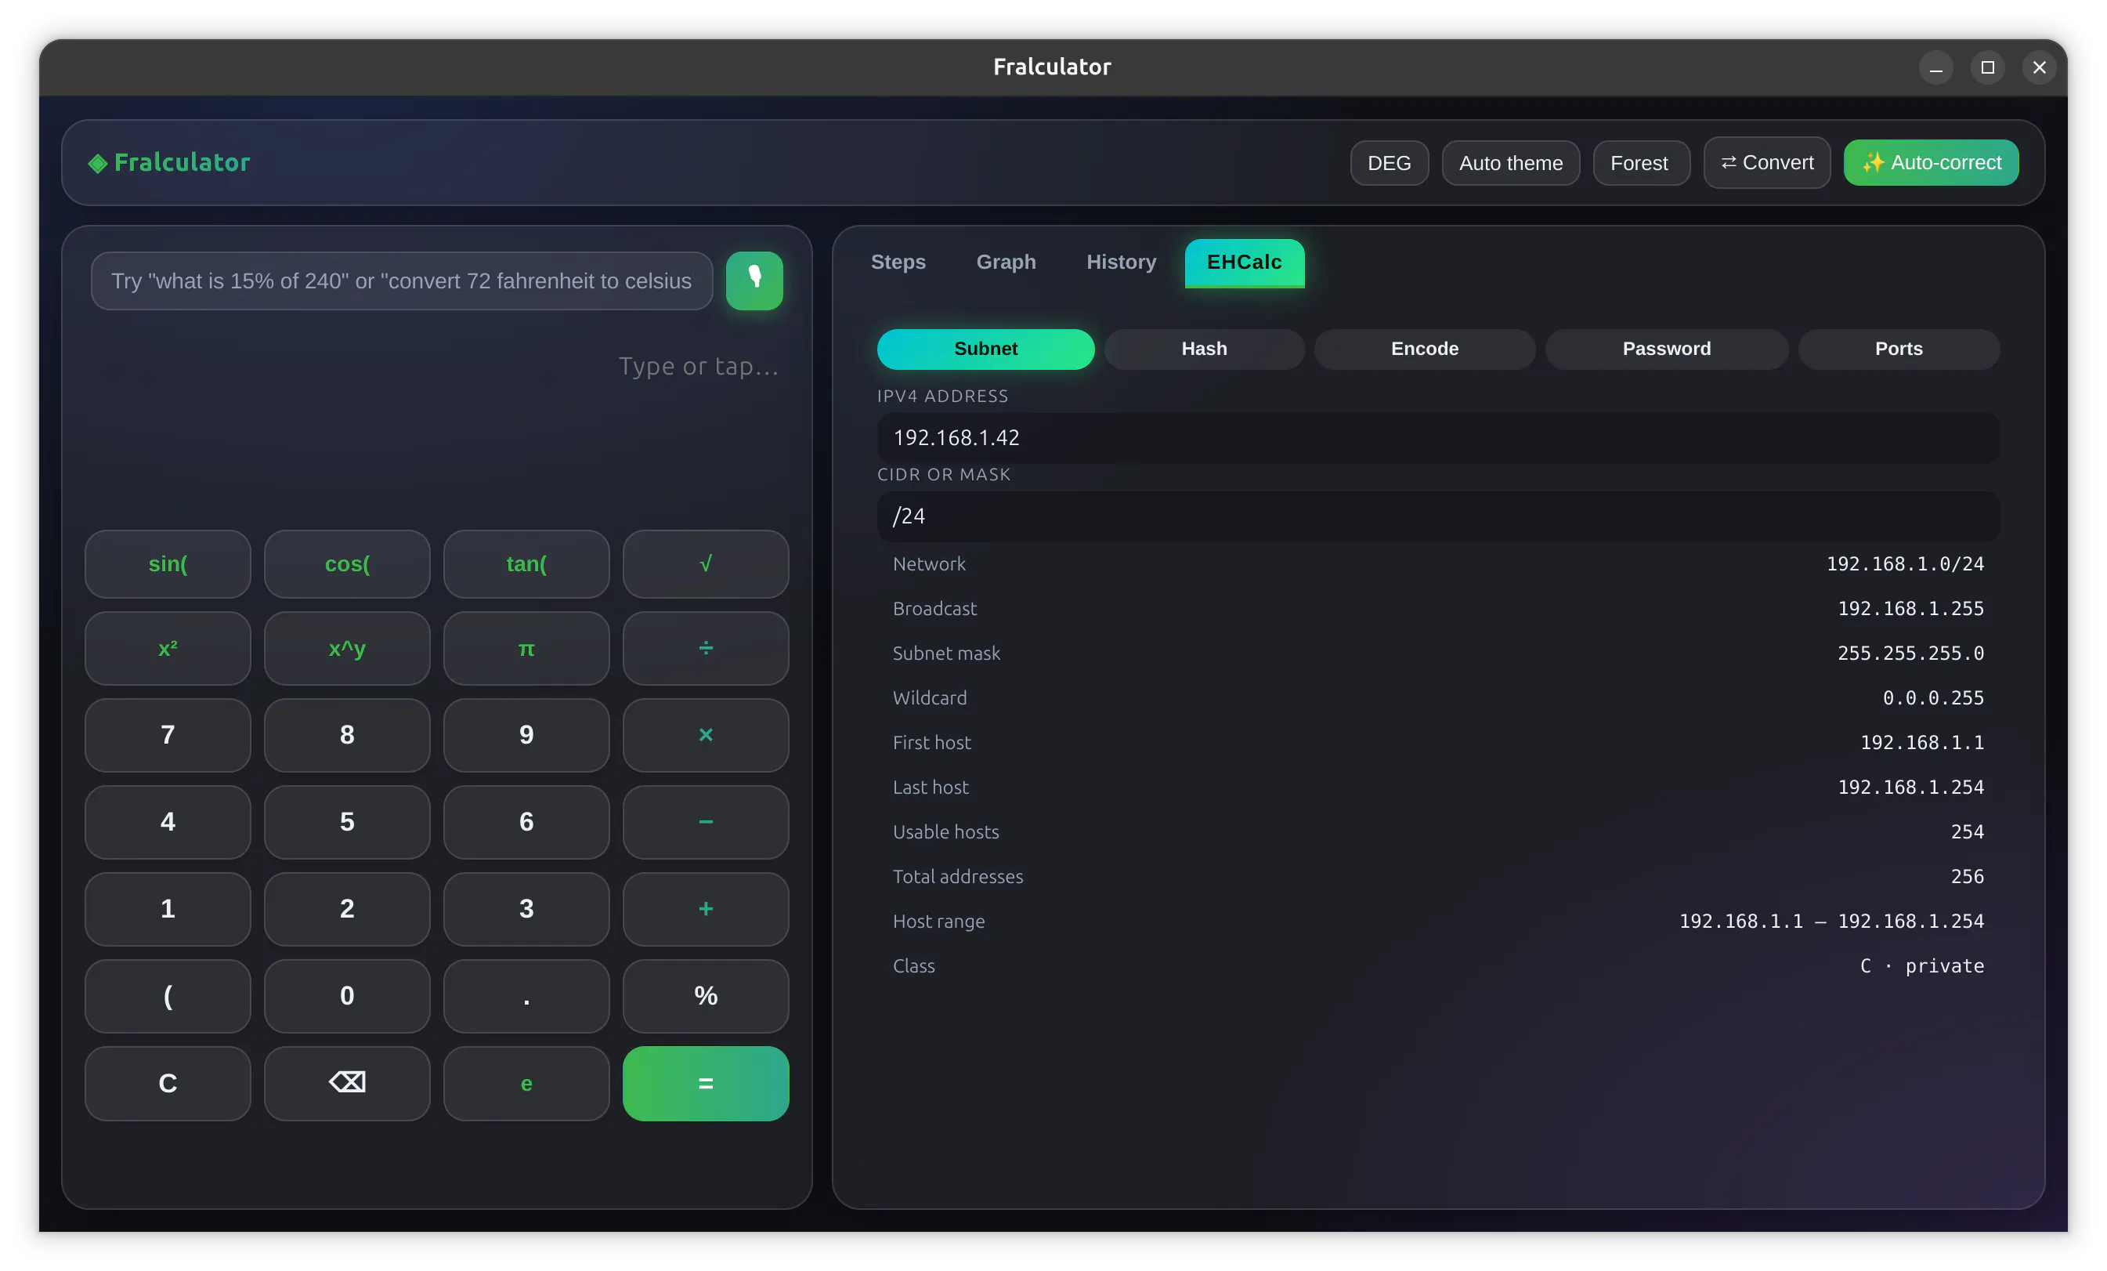The width and height of the screenshot is (2107, 1271).
Task: Tap the percent key
Action: click(706, 996)
